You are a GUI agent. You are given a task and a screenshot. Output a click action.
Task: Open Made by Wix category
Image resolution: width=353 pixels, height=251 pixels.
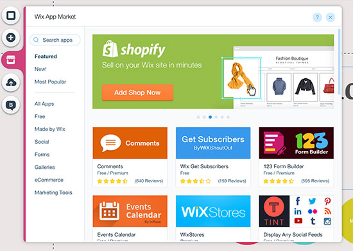(x=50, y=129)
